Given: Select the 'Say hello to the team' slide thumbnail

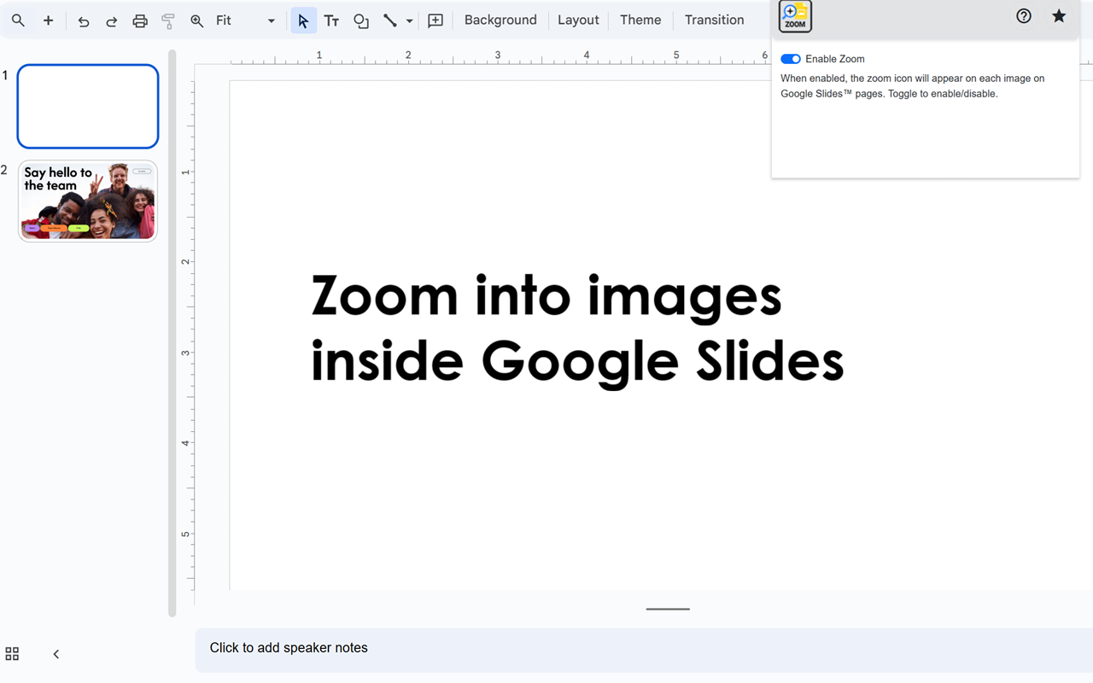Looking at the screenshot, I should click(88, 201).
